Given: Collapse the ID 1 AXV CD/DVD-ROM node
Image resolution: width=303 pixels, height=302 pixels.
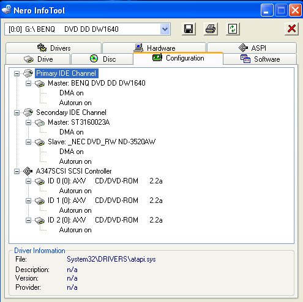Looking at the screenshot, I should (x=29, y=201).
